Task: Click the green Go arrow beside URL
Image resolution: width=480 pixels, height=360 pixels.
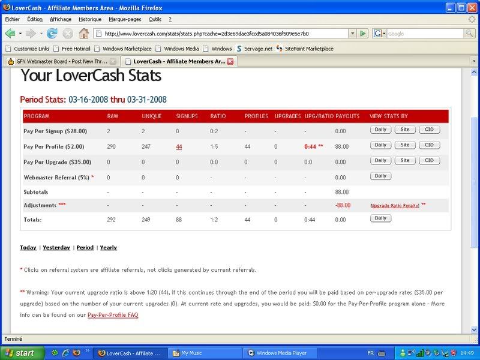Action: pos(363,34)
